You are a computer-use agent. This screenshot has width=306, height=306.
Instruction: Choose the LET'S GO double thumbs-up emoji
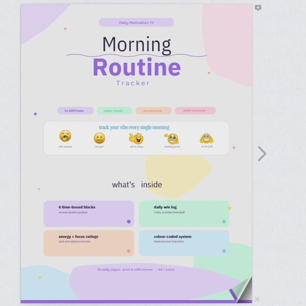coord(206,138)
